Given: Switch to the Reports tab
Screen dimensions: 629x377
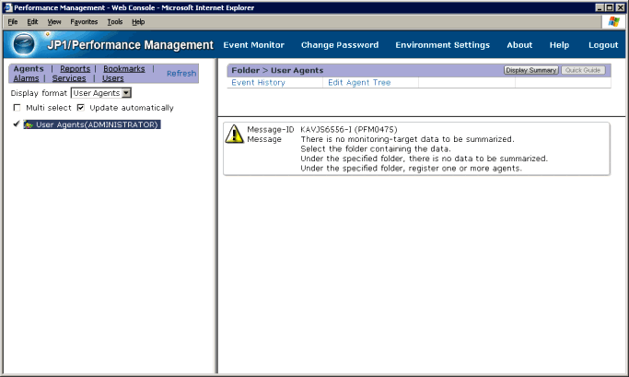Looking at the screenshot, I should coord(75,68).
